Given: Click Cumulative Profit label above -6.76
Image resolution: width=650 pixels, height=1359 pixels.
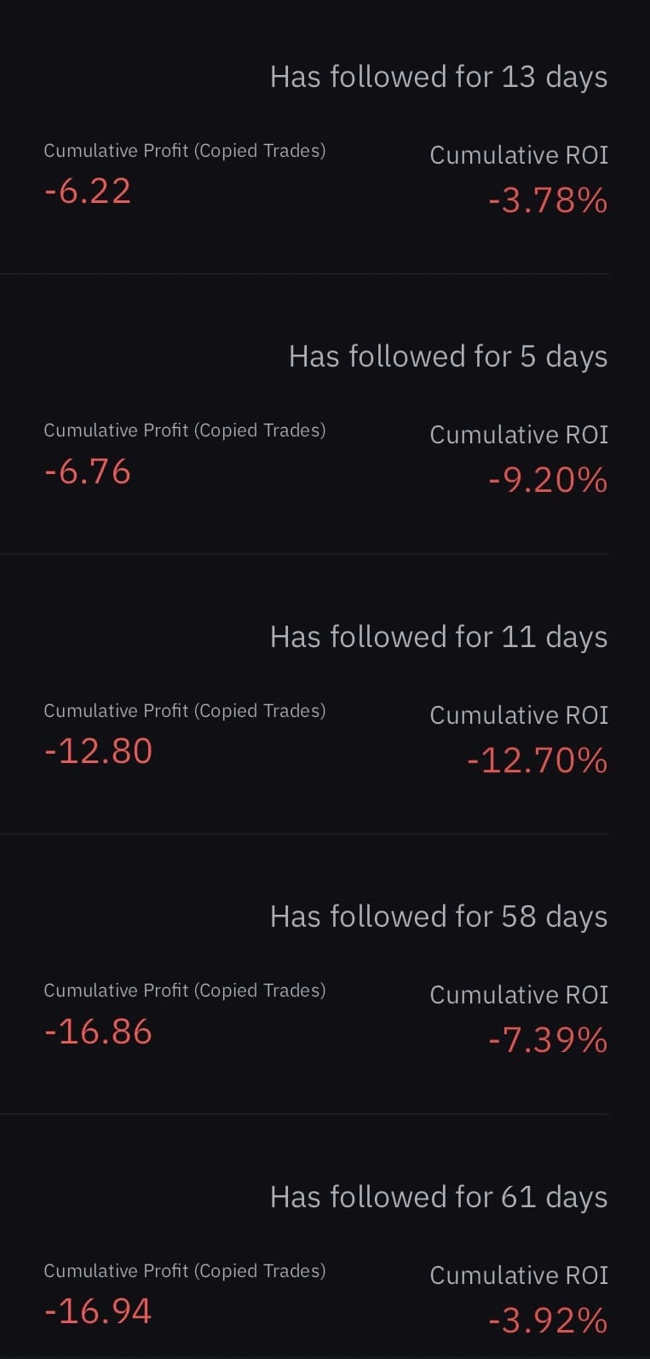Looking at the screenshot, I should click(x=185, y=431).
